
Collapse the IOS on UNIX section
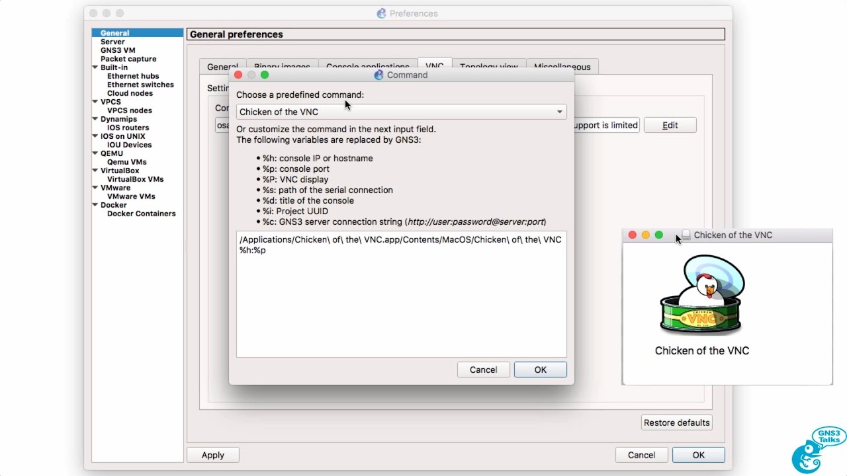pos(95,136)
